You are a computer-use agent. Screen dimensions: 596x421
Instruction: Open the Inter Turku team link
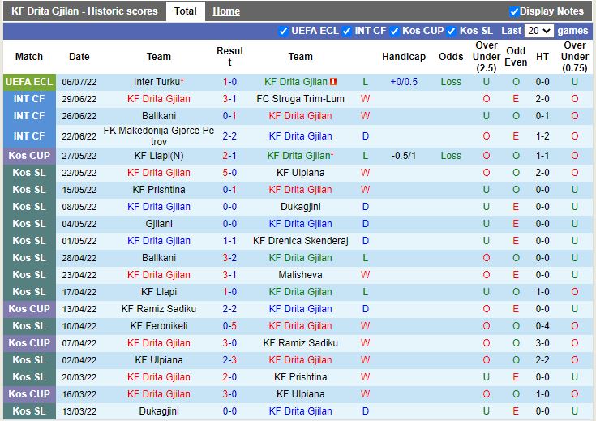(158, 82)
